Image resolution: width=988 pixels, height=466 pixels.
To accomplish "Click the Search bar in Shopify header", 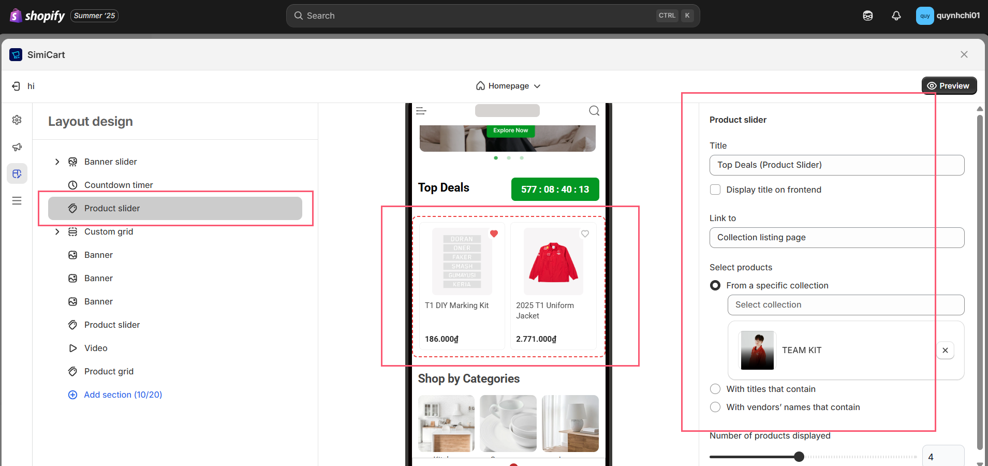I will click(493, 16).
